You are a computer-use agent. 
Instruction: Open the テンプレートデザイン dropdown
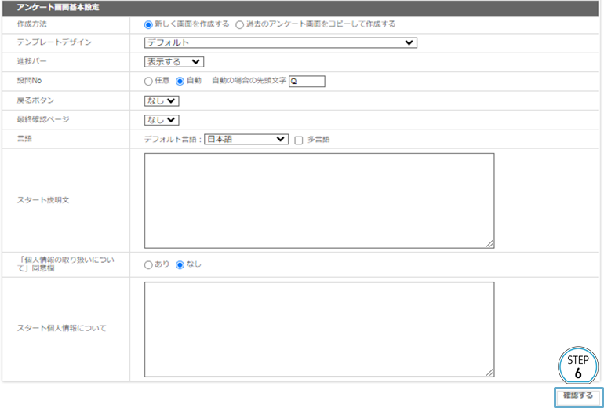tap(280, 42)
